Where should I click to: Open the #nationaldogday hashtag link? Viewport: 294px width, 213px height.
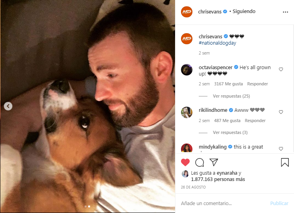(217, 43)
